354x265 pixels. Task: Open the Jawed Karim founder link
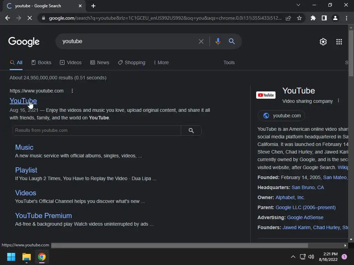point(296,228)
